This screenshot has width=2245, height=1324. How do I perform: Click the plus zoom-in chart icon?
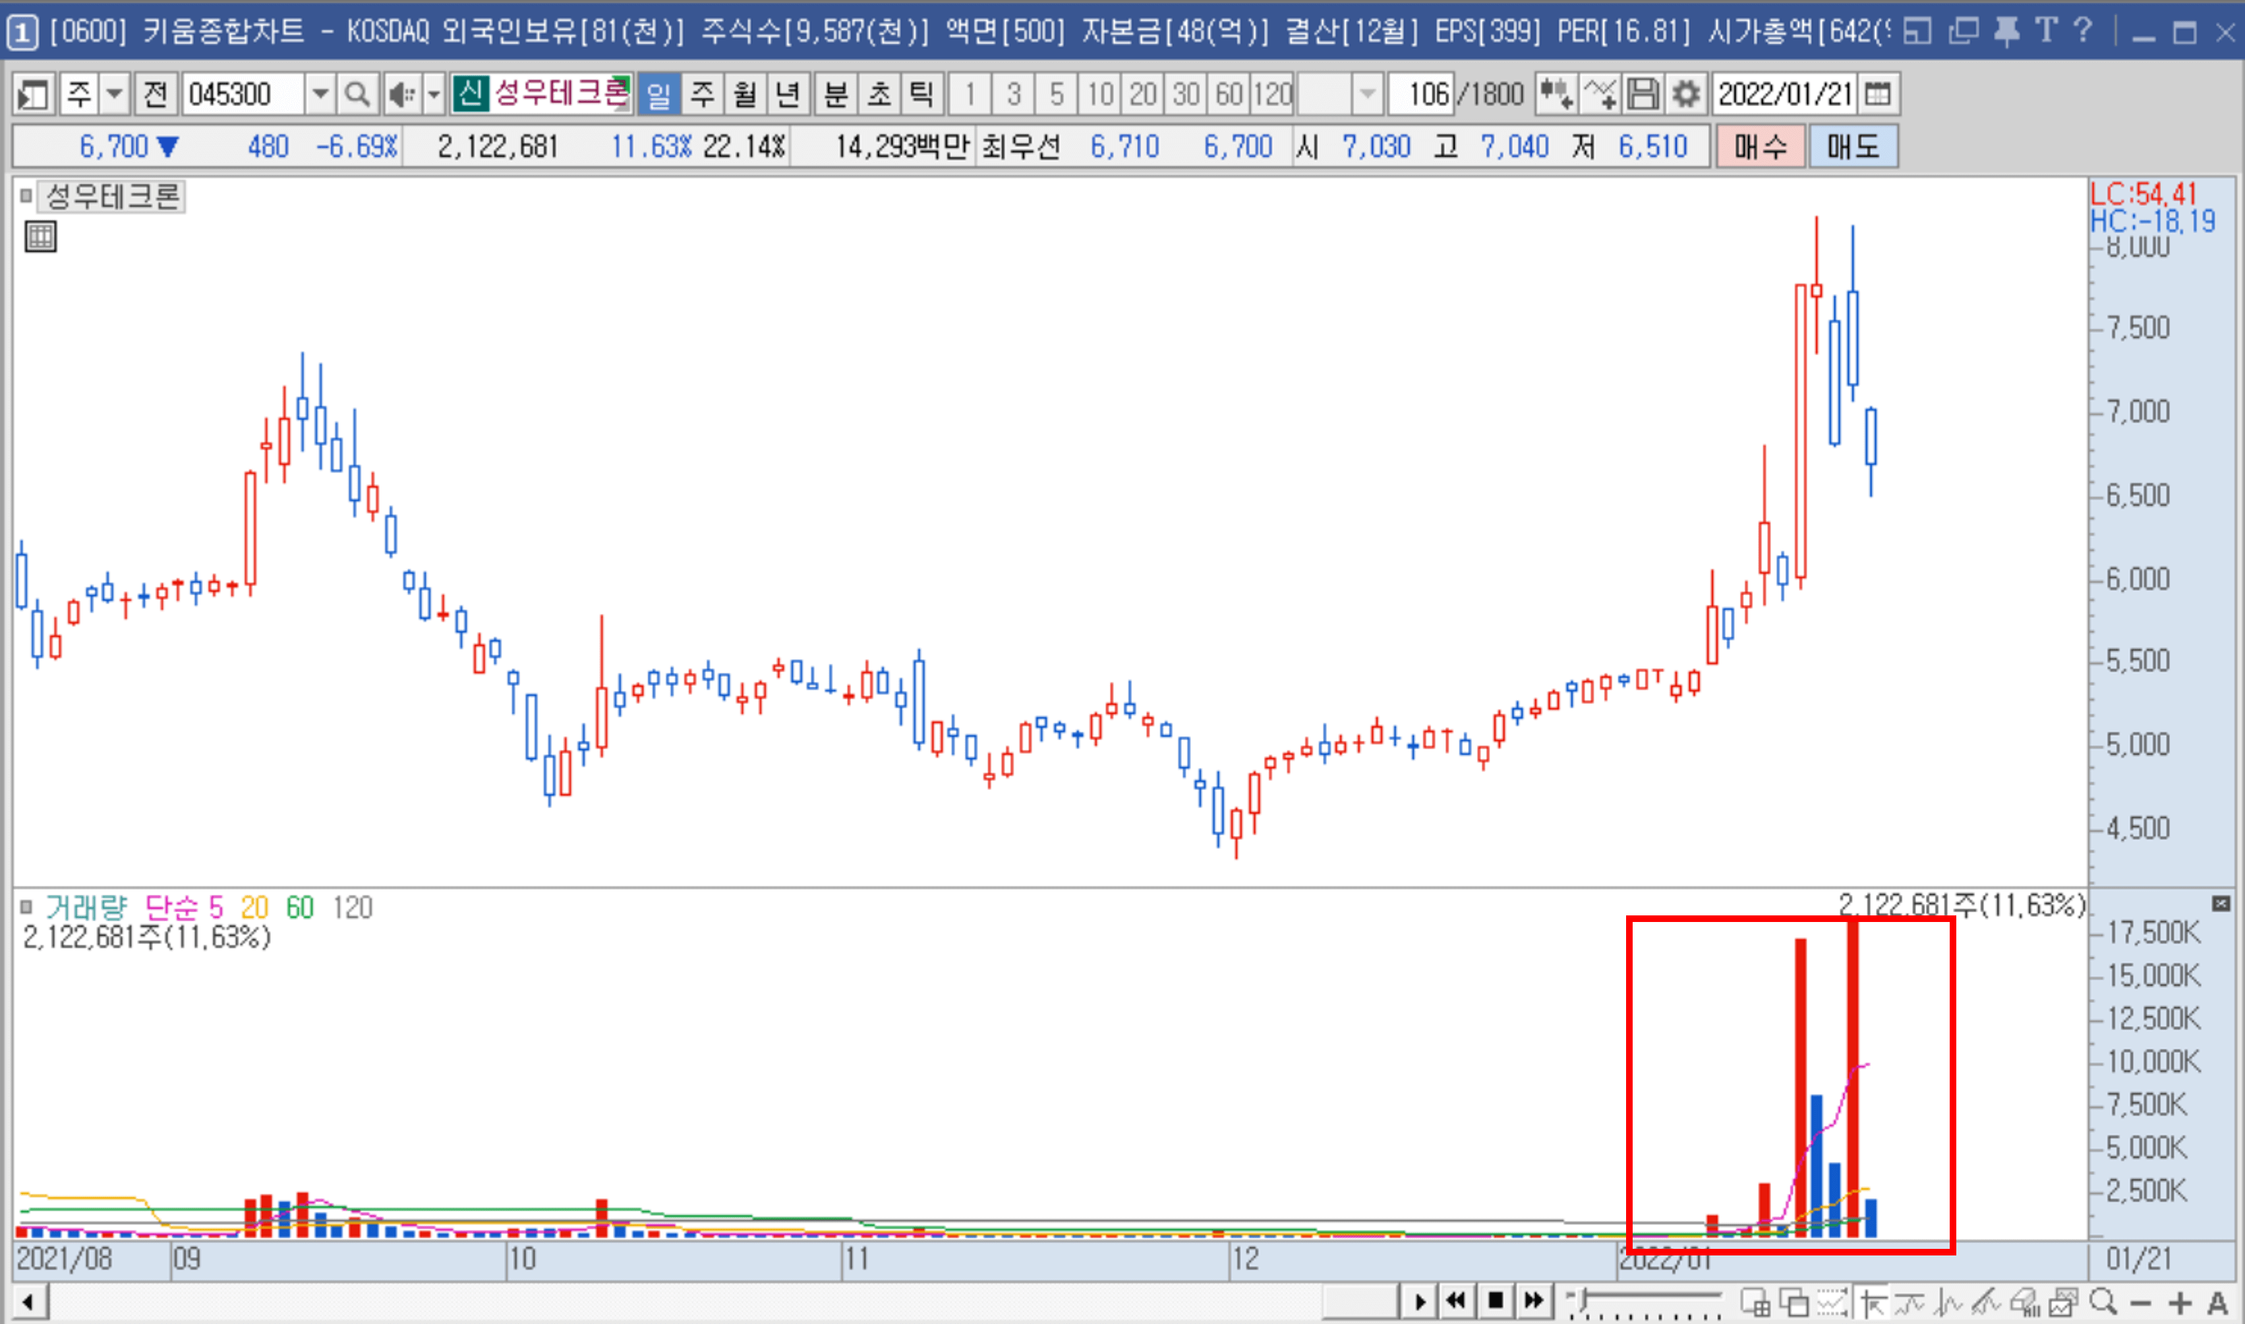click(x=2179, y=1303)
